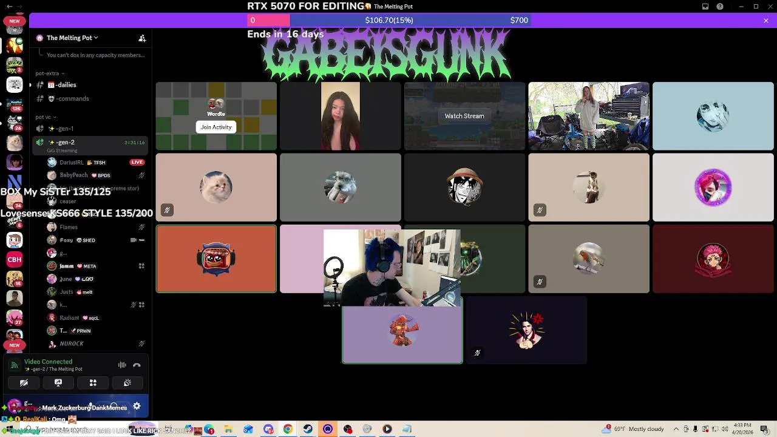Click the top NEW unread indicator pill
Image resolution: width=777 pixels, height=437 pixels.
[x=15, y=21]
